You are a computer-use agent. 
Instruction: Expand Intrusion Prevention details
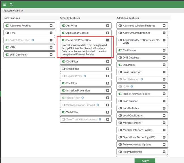click(x=108, y=91)
